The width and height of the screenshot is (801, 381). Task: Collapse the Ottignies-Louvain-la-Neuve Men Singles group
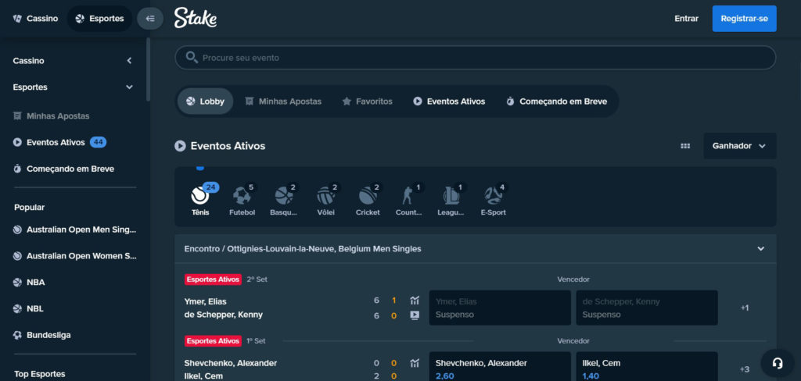coord(760,249)
